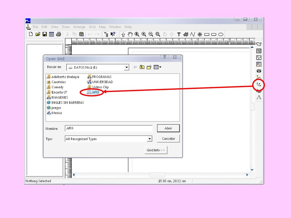Create new folder in Open Grid dialog
Screen dimensions: 291x218
pos(149,67)
